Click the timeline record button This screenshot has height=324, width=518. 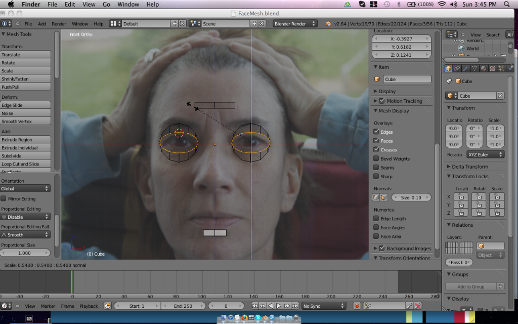357,306
